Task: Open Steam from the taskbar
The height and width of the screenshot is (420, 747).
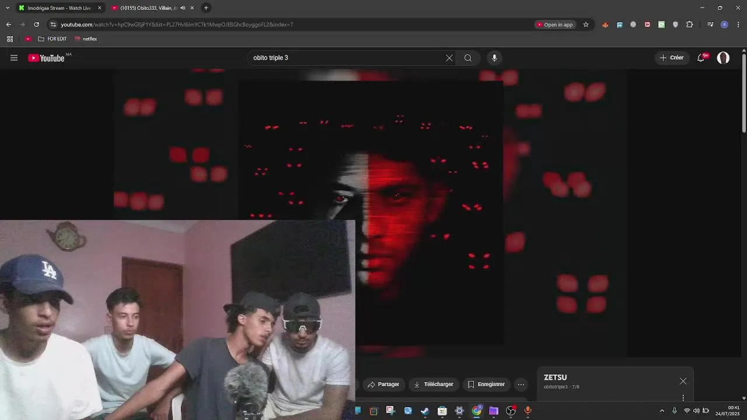Action: click(425, 411)
